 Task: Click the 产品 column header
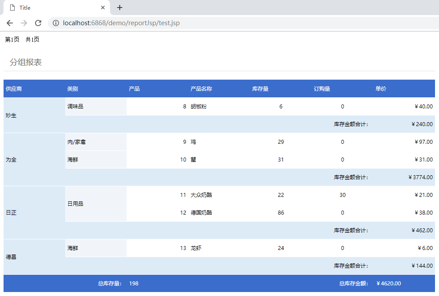[134, 89]
